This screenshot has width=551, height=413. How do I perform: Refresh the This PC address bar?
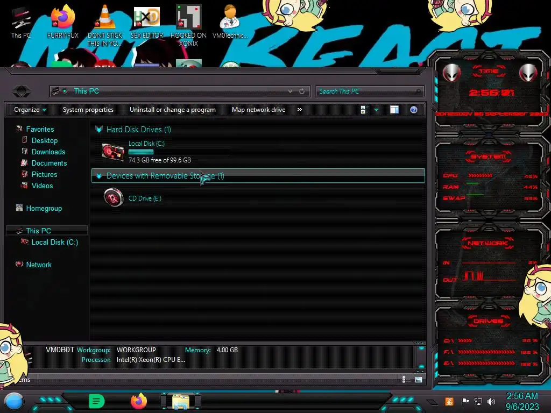click(302, 91)
